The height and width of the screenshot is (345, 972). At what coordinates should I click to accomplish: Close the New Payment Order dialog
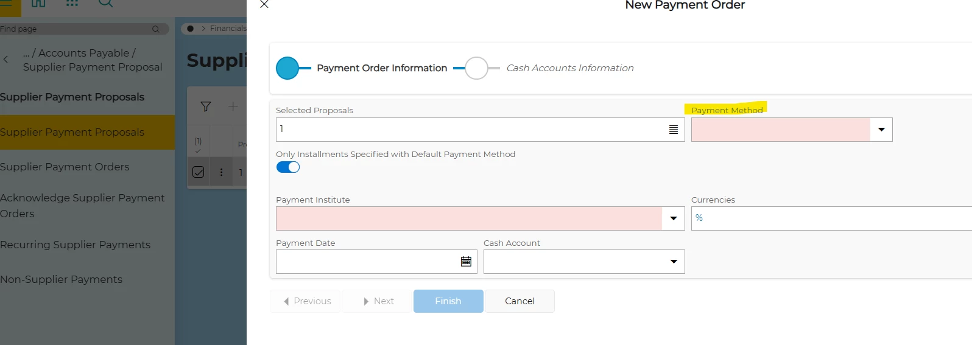pos(264,4)
